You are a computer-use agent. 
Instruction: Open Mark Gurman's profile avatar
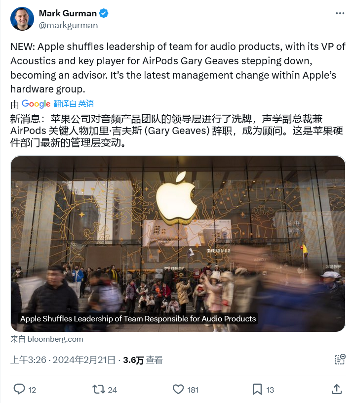(x=22, y=19)
